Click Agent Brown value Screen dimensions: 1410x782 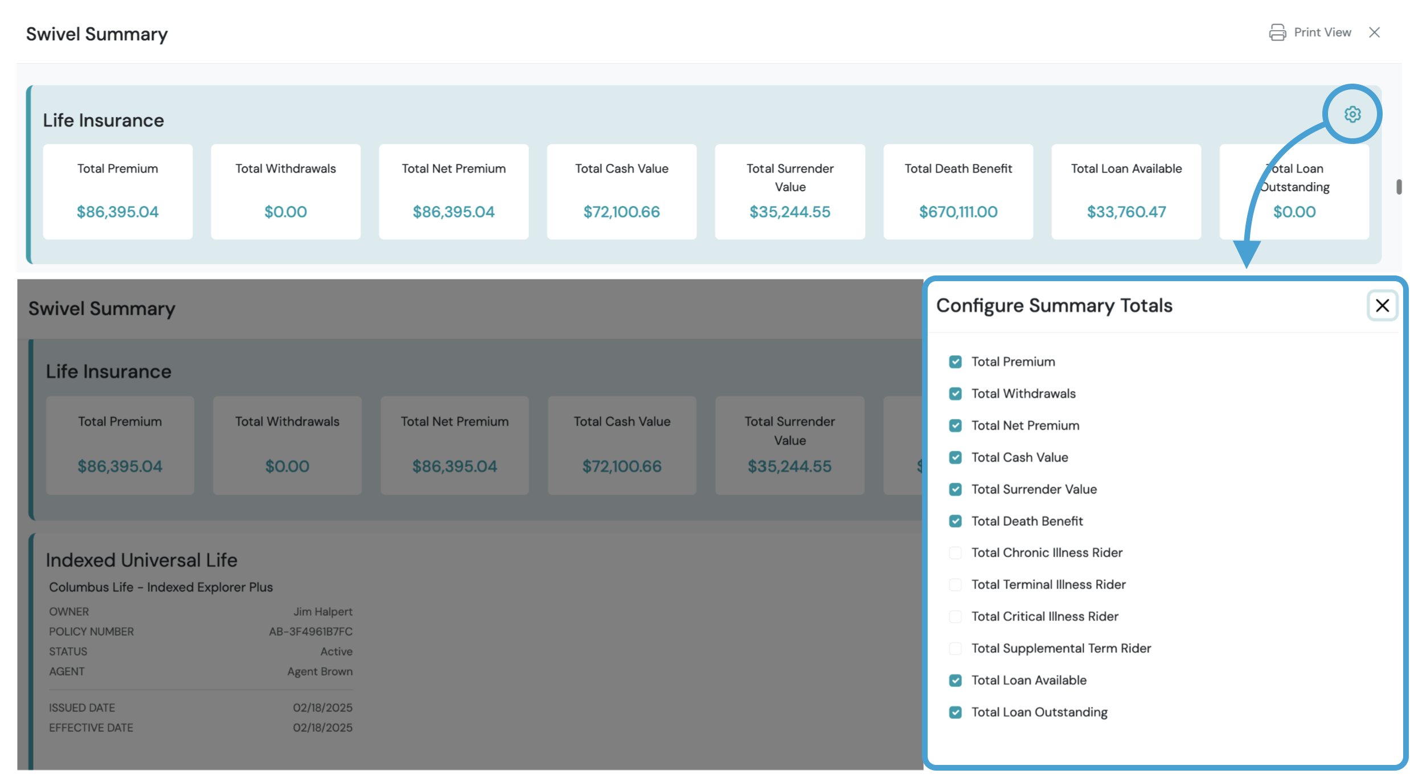pyautogui.click(x=320, y=672)
